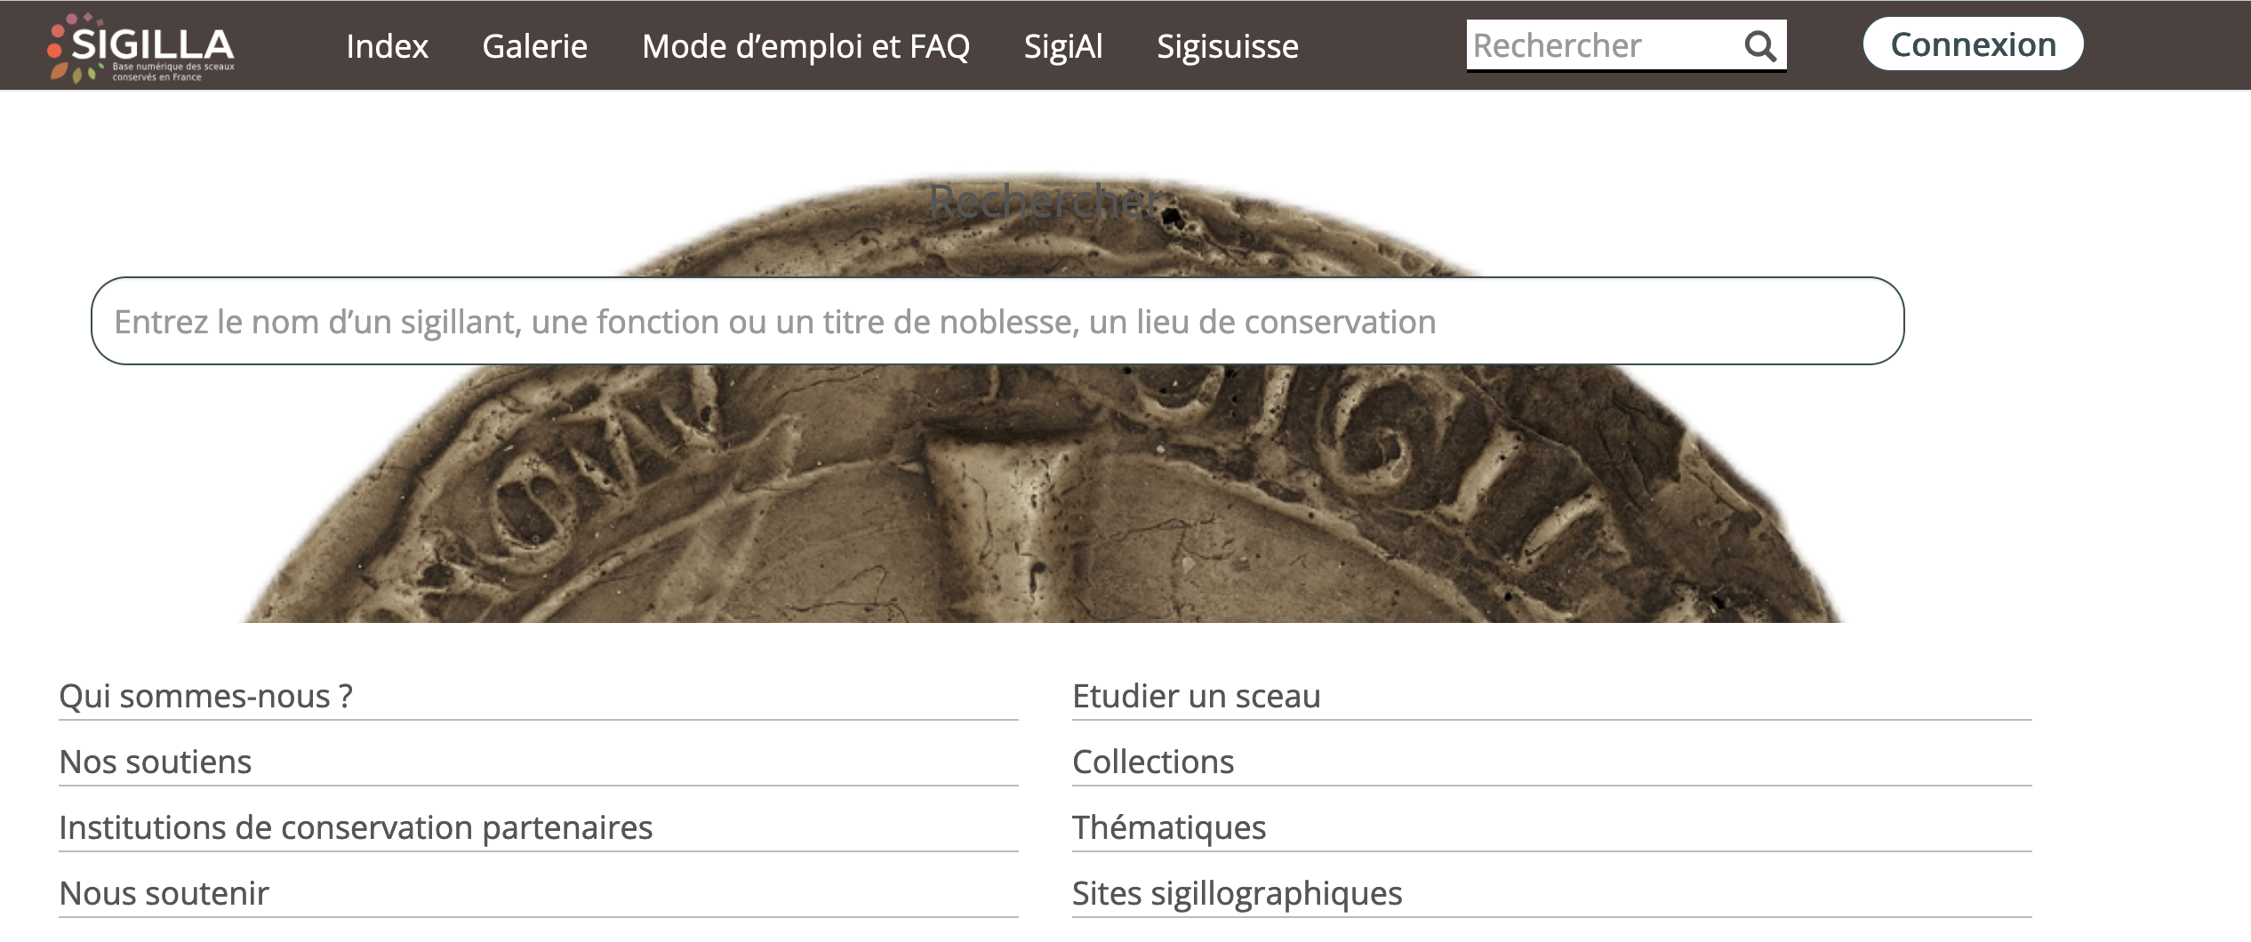Visit Institutions de conservation partenaires

tap(356, 827)
